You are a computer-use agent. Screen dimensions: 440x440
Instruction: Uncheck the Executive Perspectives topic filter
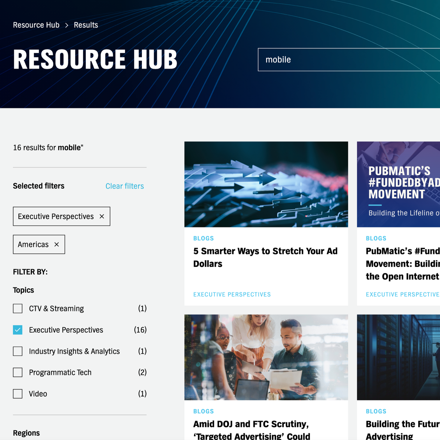17,330
